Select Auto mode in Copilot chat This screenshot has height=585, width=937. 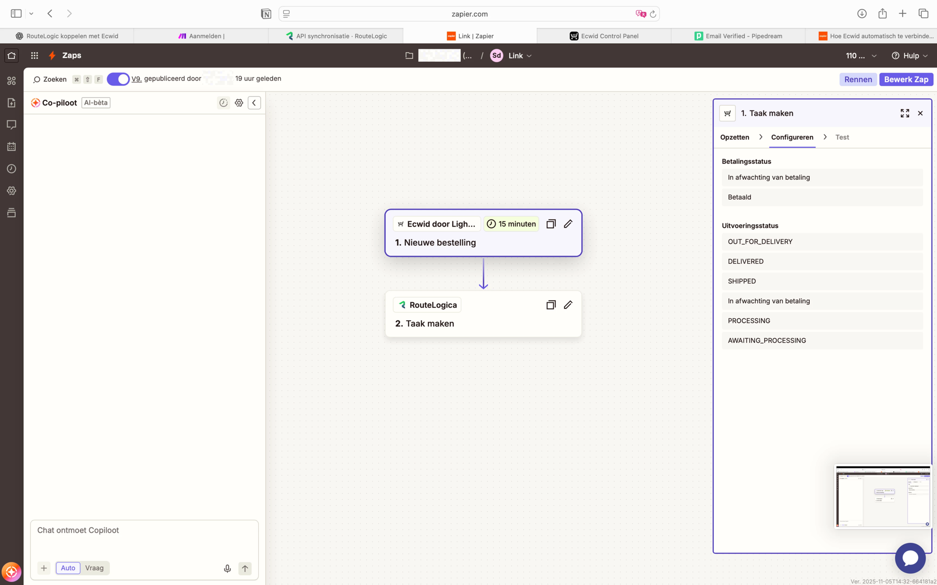click(68, 568)
